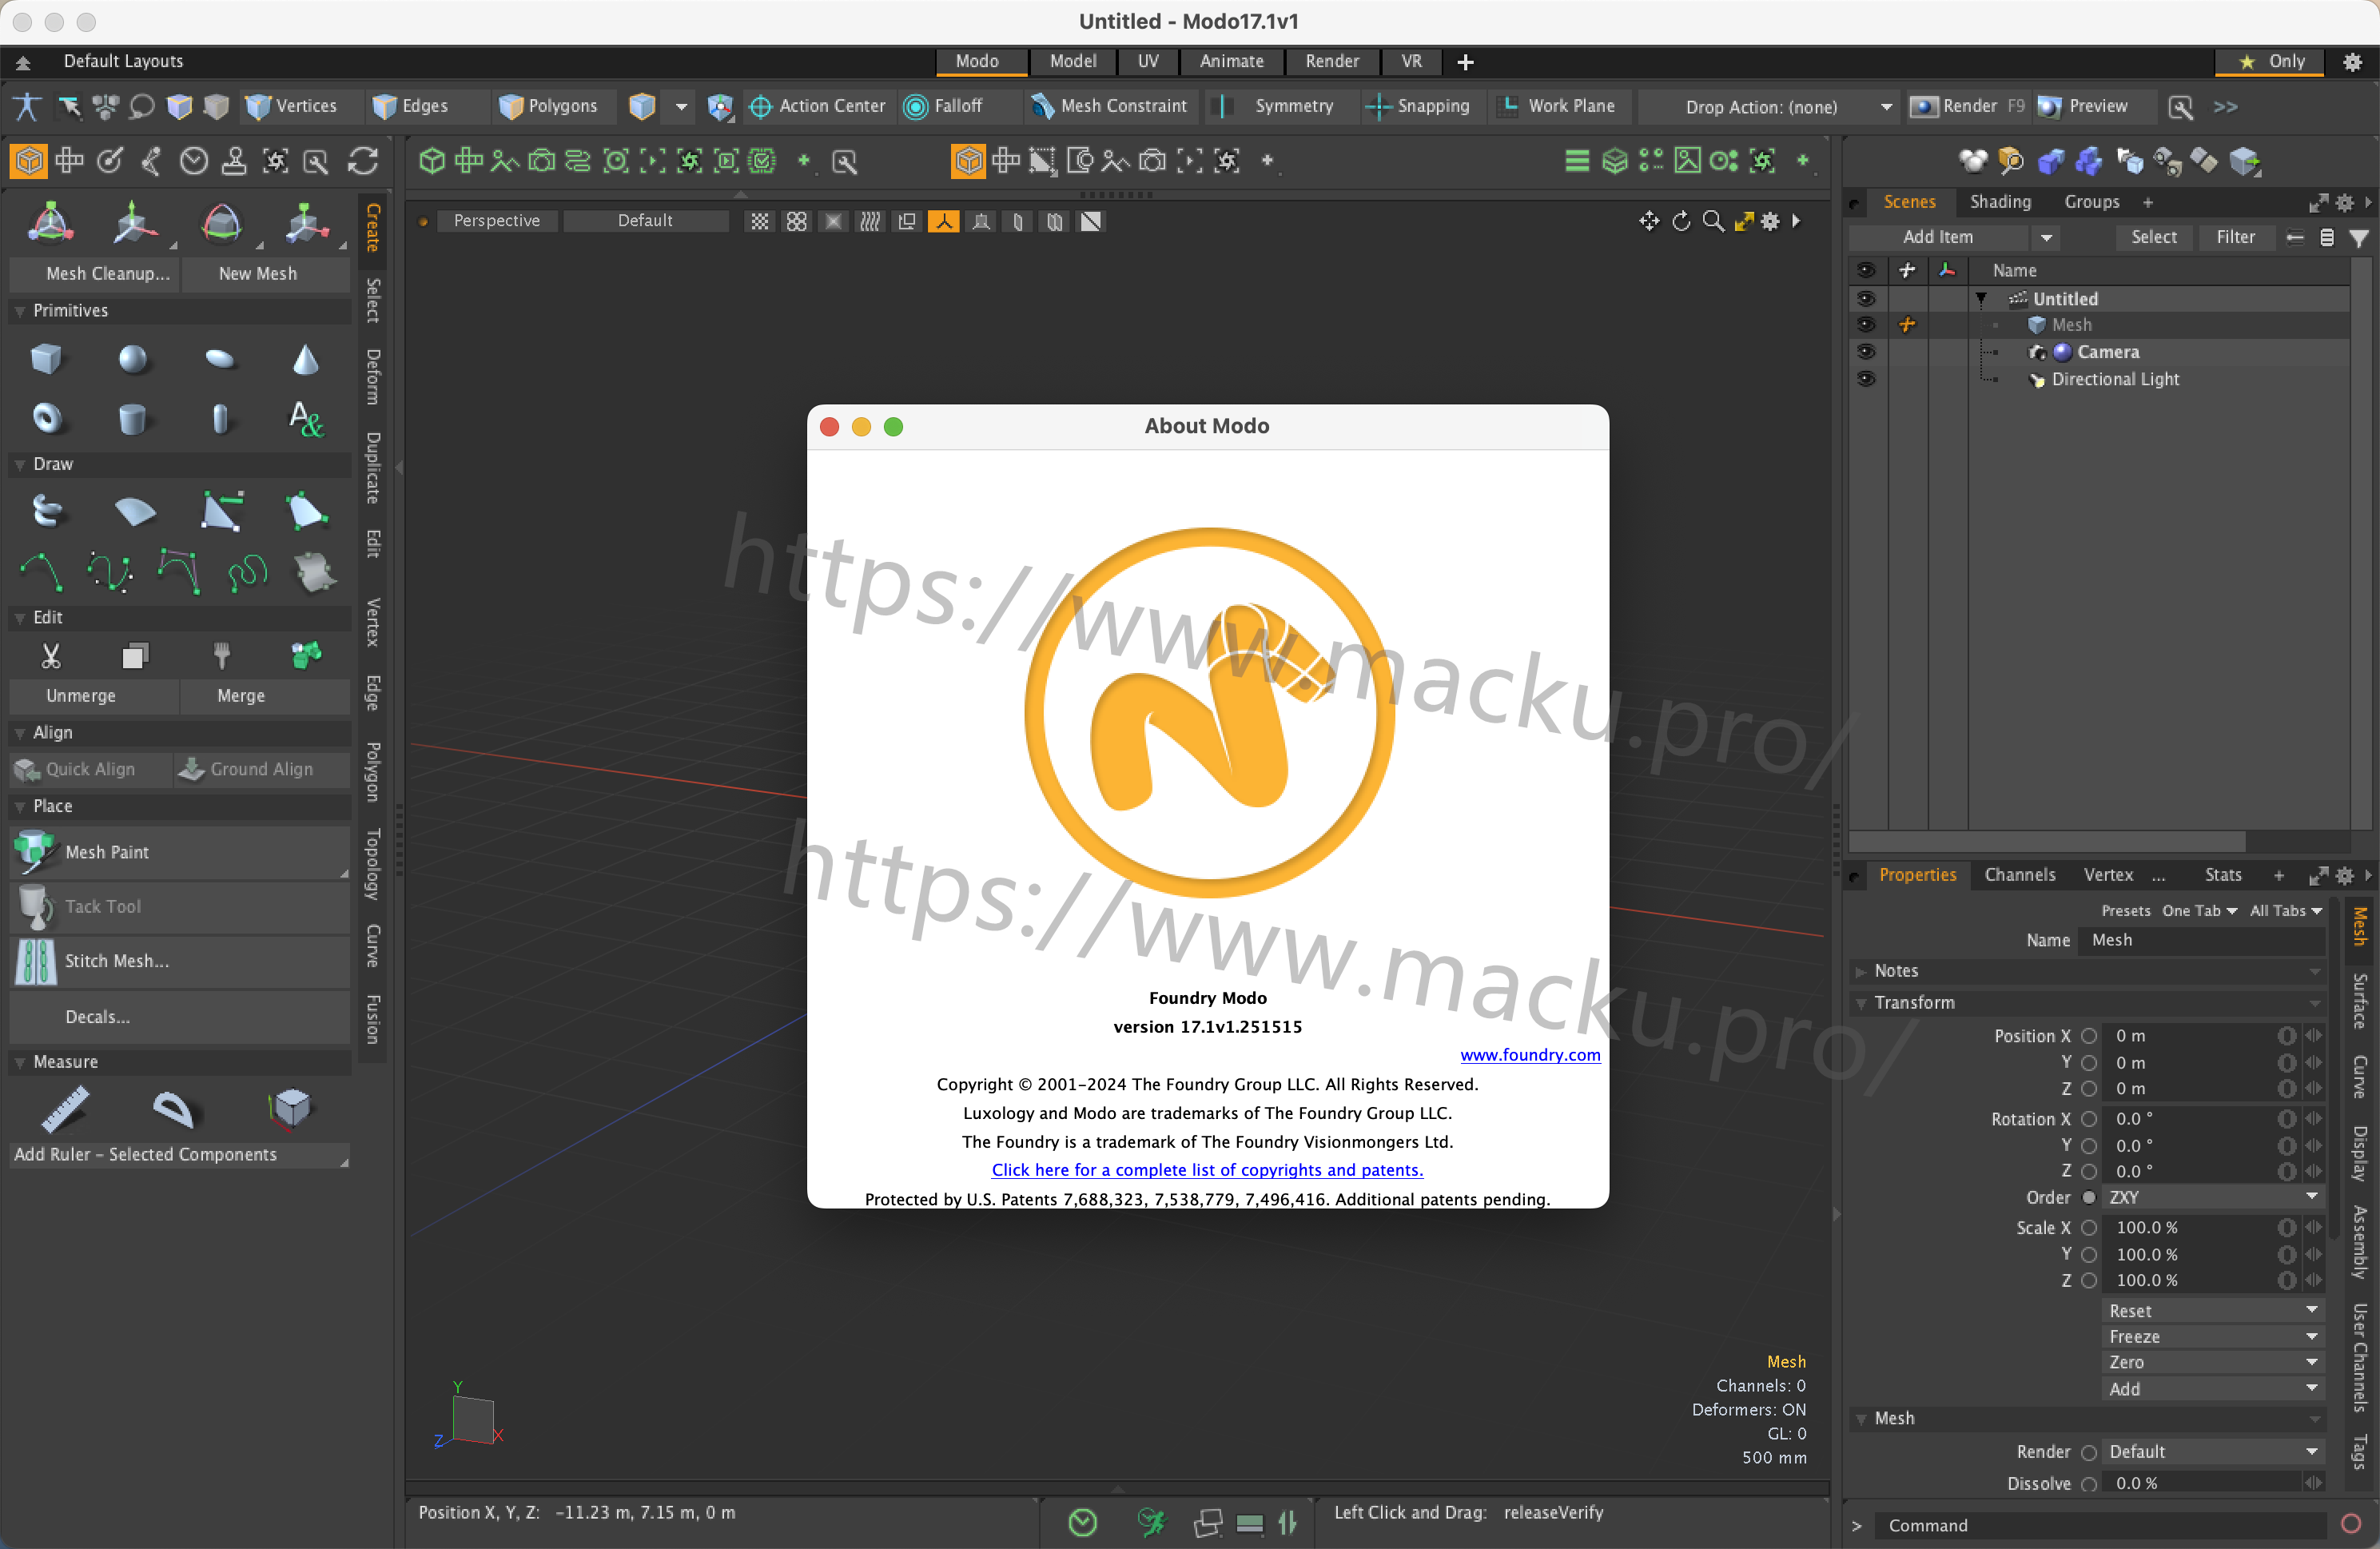
Task: Open the Schematic clock icon in status bar
Action: [x=1082, y=1522]
